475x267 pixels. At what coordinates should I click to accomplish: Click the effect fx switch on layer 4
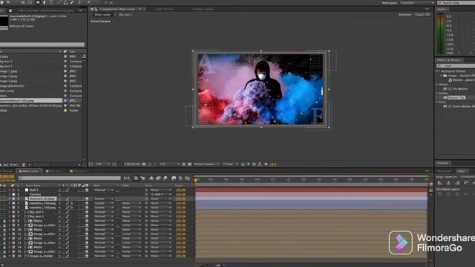(71, 203)
